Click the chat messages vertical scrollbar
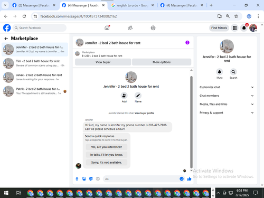The width and height of the screenshot is (264, 198). (x=191, y=122)
